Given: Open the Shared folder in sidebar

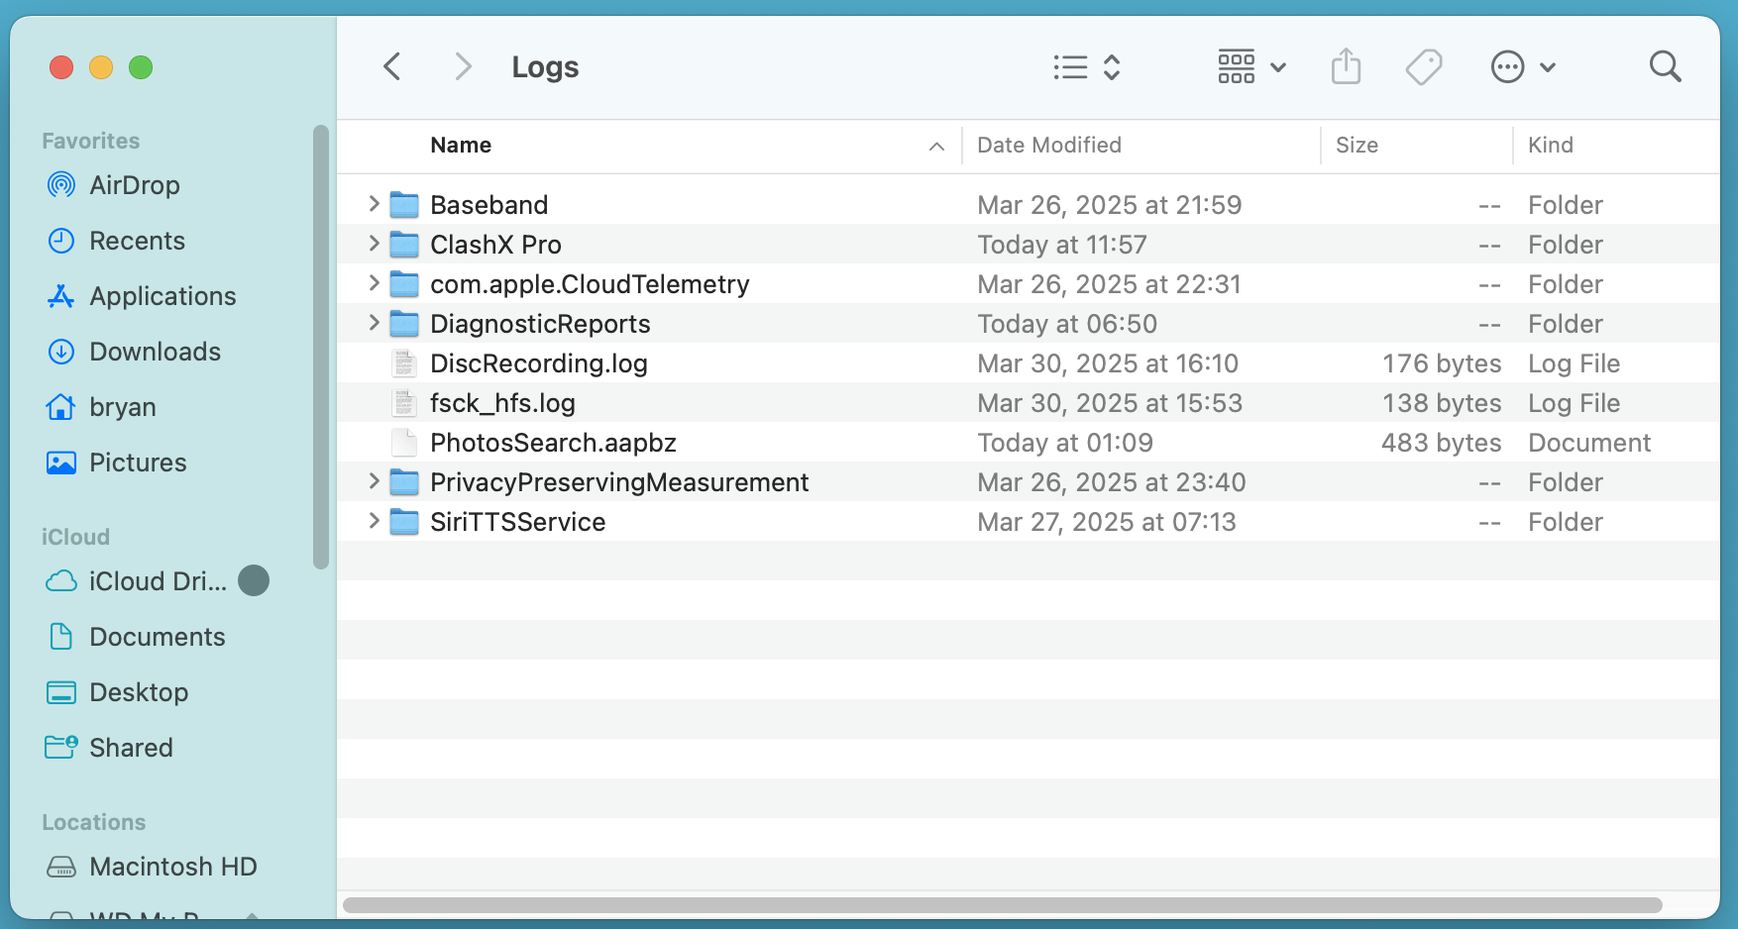Looking at the screenshot, I should 131,748.
